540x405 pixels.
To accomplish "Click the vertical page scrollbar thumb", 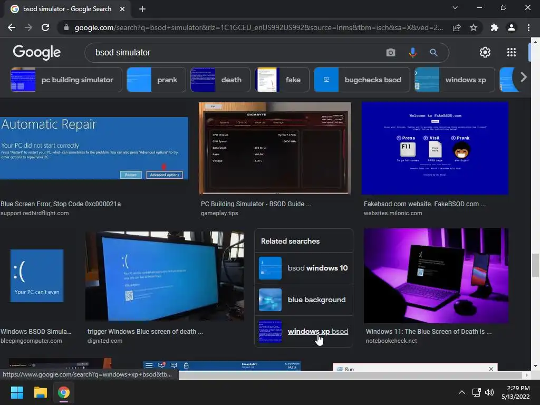I will pos(535,265).
